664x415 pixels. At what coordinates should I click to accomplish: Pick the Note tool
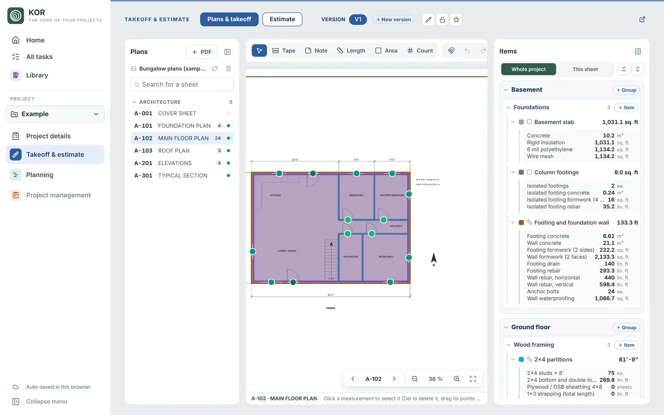[316, 51]
